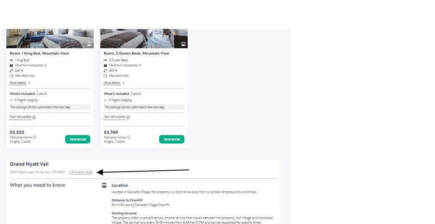This screenshot has width=435, height=224.
Task: Click price info icon under $3,522
Action: 34,137
